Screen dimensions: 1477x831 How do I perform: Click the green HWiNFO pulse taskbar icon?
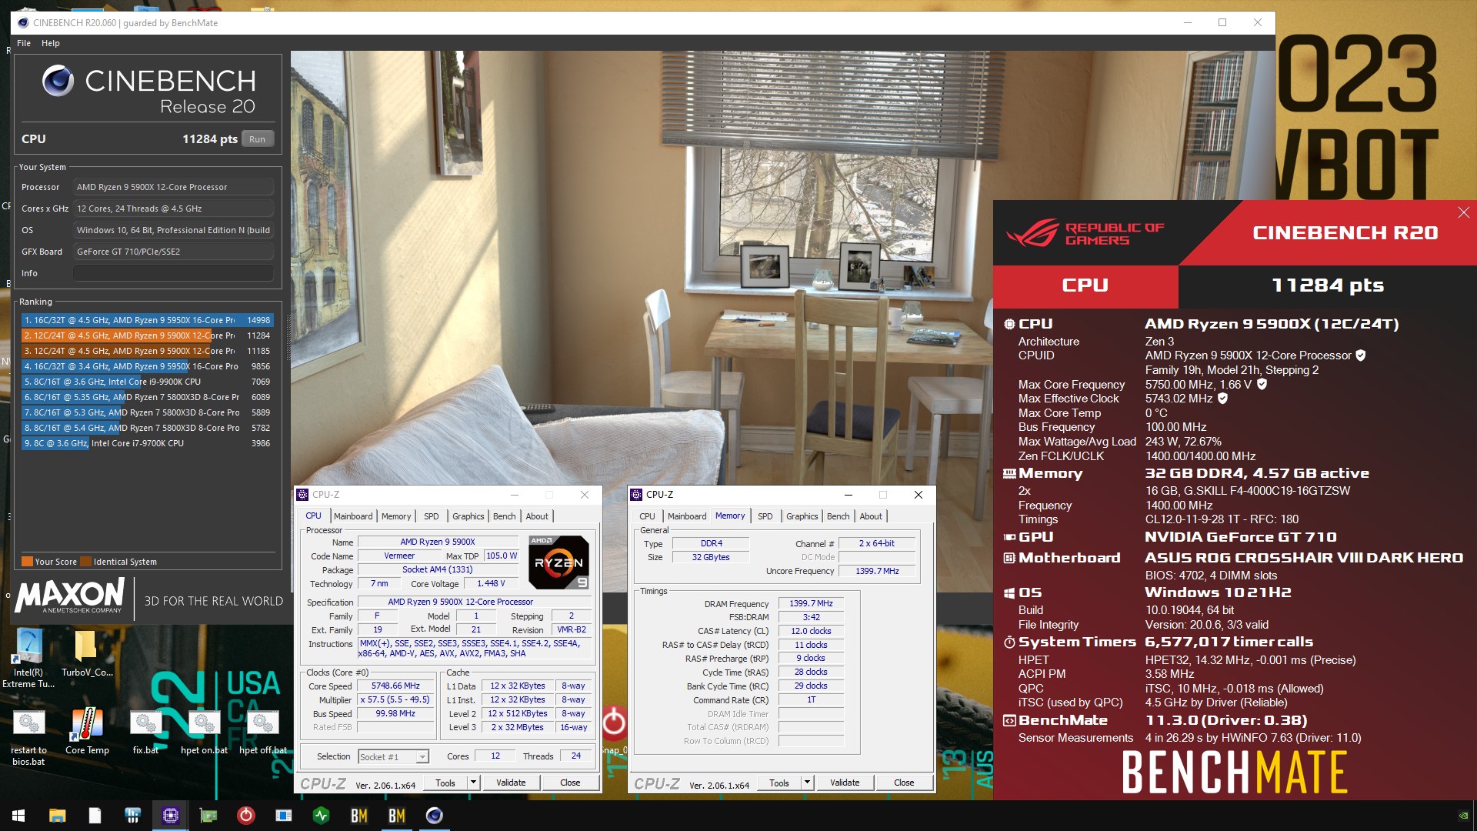(322, 816)
